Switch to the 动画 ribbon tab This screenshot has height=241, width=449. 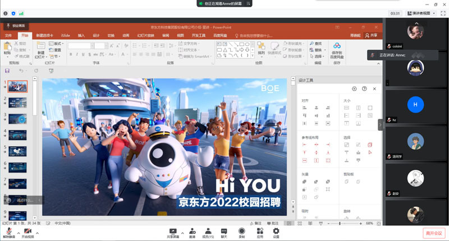(126, 35)
